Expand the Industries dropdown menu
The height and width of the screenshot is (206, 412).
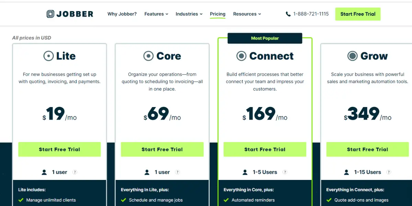coord(189,14)
